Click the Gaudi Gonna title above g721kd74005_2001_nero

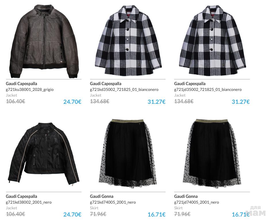[102, 196]
